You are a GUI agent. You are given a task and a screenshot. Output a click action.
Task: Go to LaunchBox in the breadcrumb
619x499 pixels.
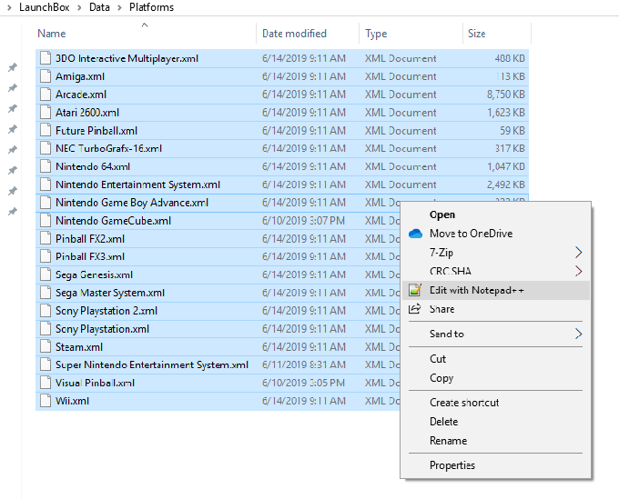click(x=45, y=7)
